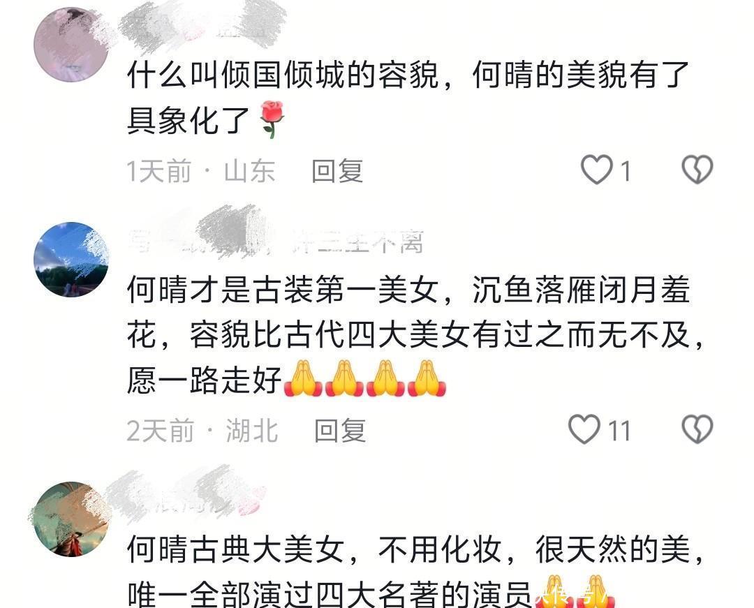Screen dimensions: 754x608
Task: Tap the like count 11
Action: click(619, 431)
